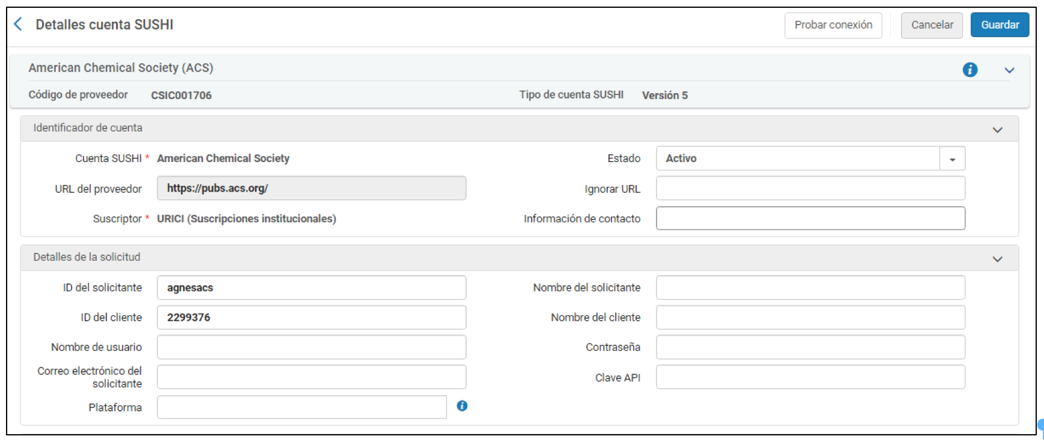
Task: Click the info icon in ACS header
Action: coord(970,70)
